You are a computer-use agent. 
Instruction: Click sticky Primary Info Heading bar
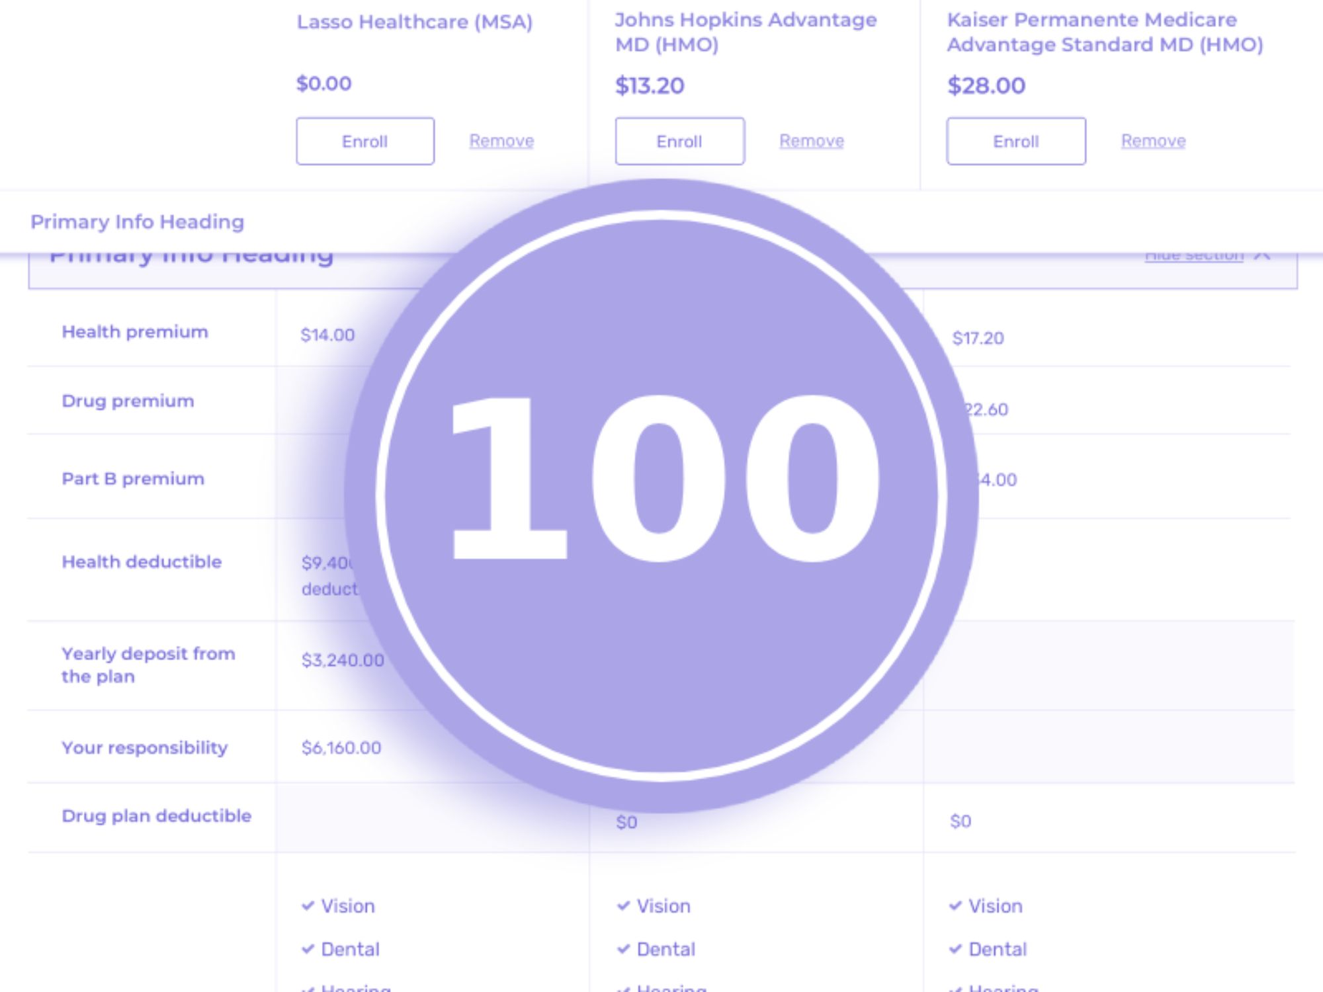pos(138,222)
